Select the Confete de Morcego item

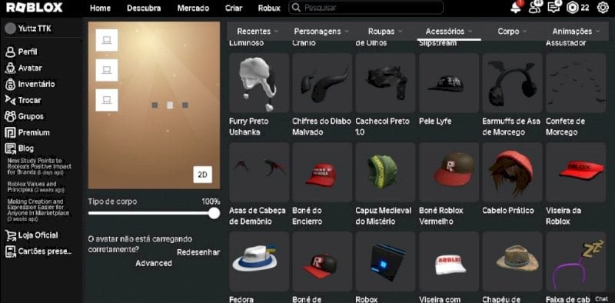[x=576, y=83]
